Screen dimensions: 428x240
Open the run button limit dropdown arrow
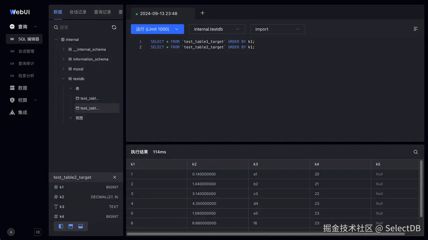tap(177, 29)
